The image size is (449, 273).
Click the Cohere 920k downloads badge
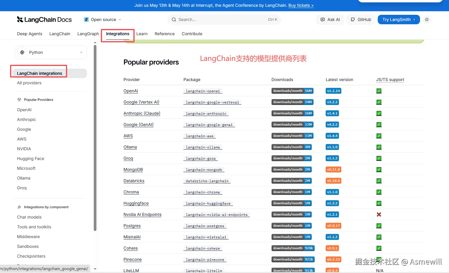(x=293, y=248)
